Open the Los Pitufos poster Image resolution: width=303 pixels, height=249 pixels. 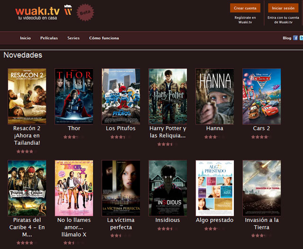pos(121,96)
